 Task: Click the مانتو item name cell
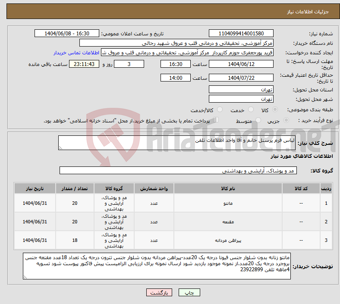pyautogui.click(x=228, y=203)
